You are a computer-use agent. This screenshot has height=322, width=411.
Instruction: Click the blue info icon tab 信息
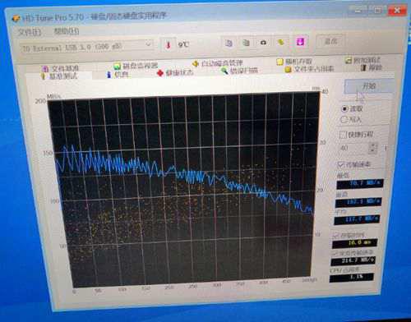pyautogui.click(x=109, y=75)
